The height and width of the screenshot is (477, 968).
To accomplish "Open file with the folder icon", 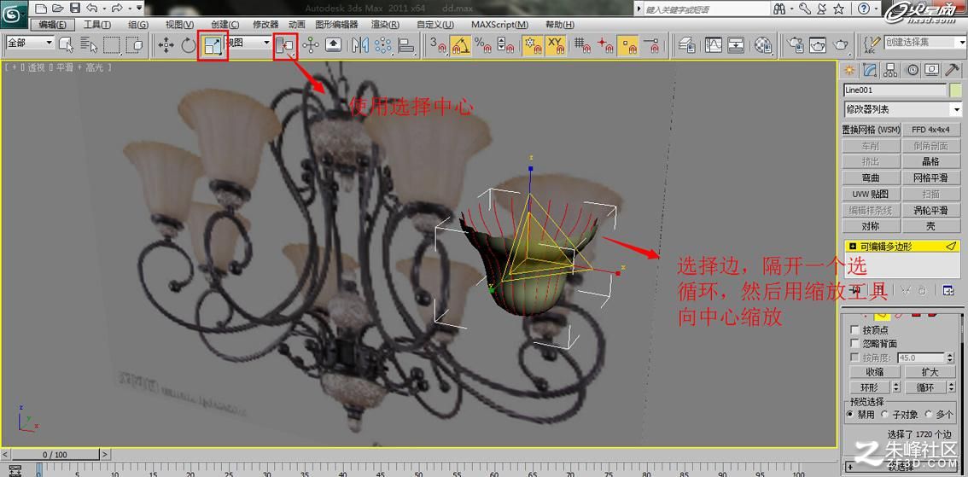I will tap(57, 9).
